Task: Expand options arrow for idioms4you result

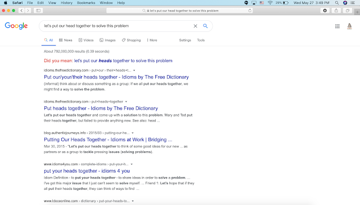Action: 132,164
